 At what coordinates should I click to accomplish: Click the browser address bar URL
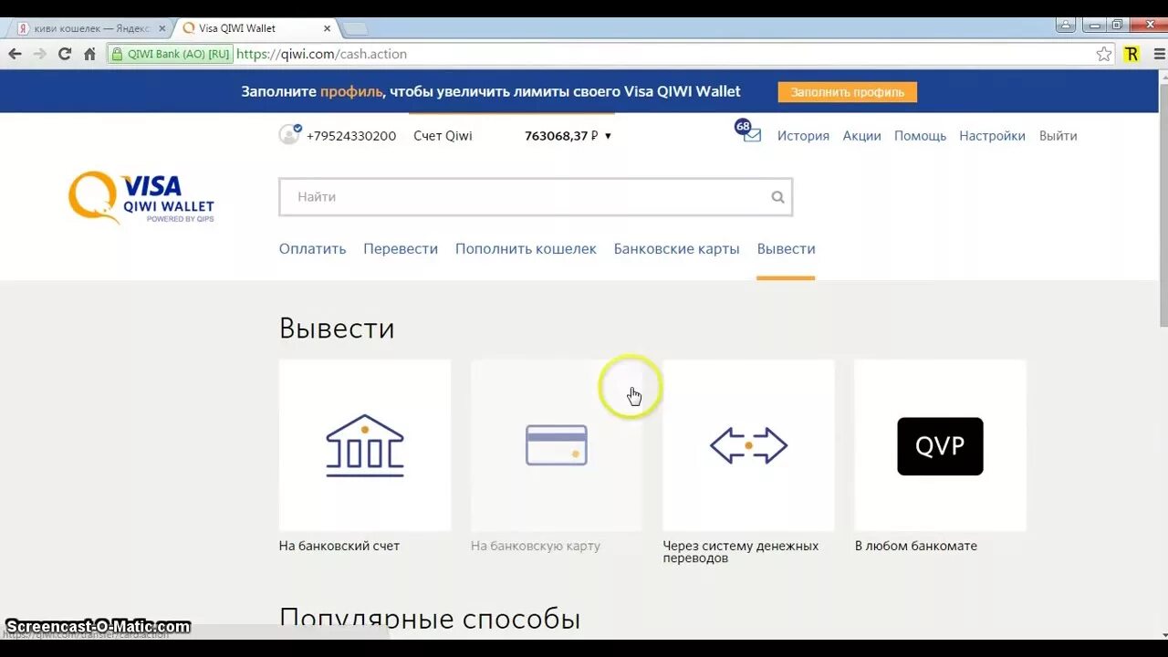322,54
